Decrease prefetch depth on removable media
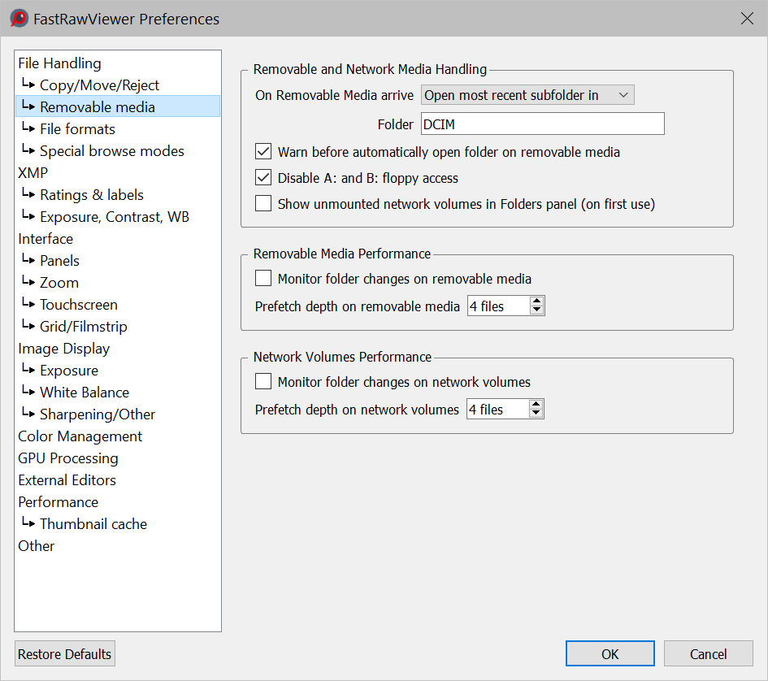768x681 pixels. (536, 311)
